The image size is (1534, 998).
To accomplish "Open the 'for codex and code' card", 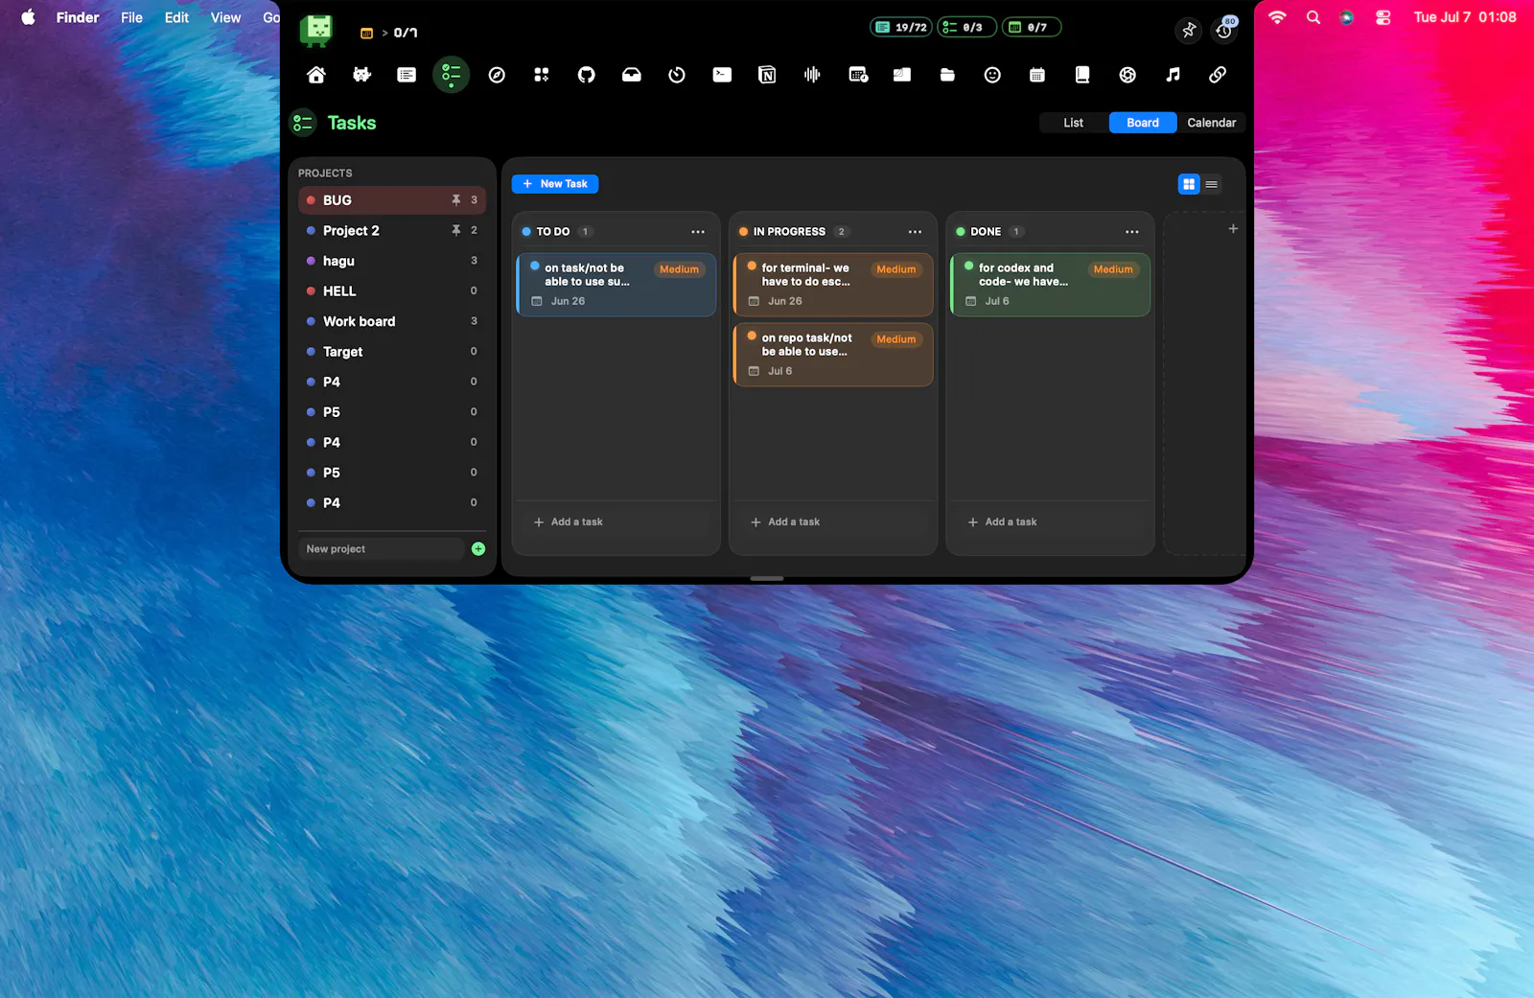I will click(x=1051, y=285).
